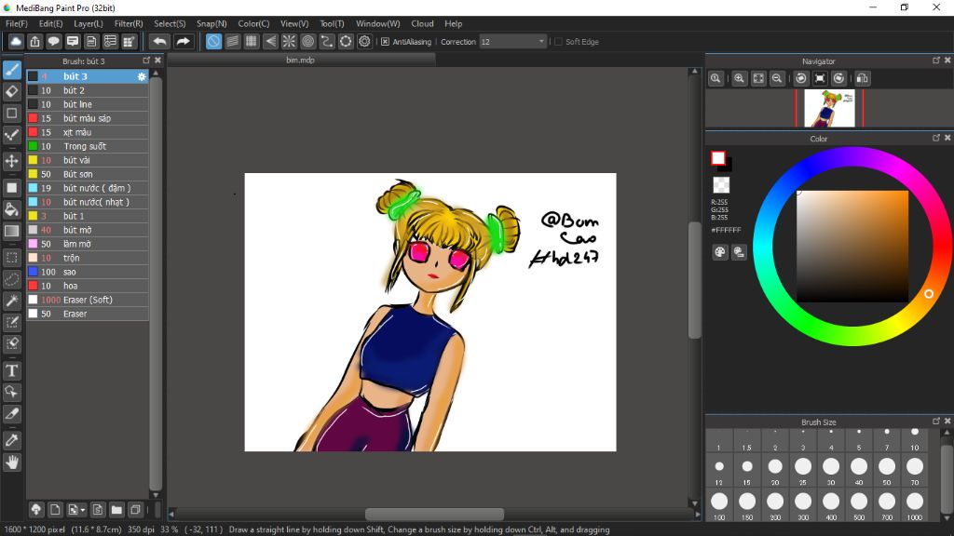Choose brush size preset 25
The image size is (954, 536).
coord(803,471)
